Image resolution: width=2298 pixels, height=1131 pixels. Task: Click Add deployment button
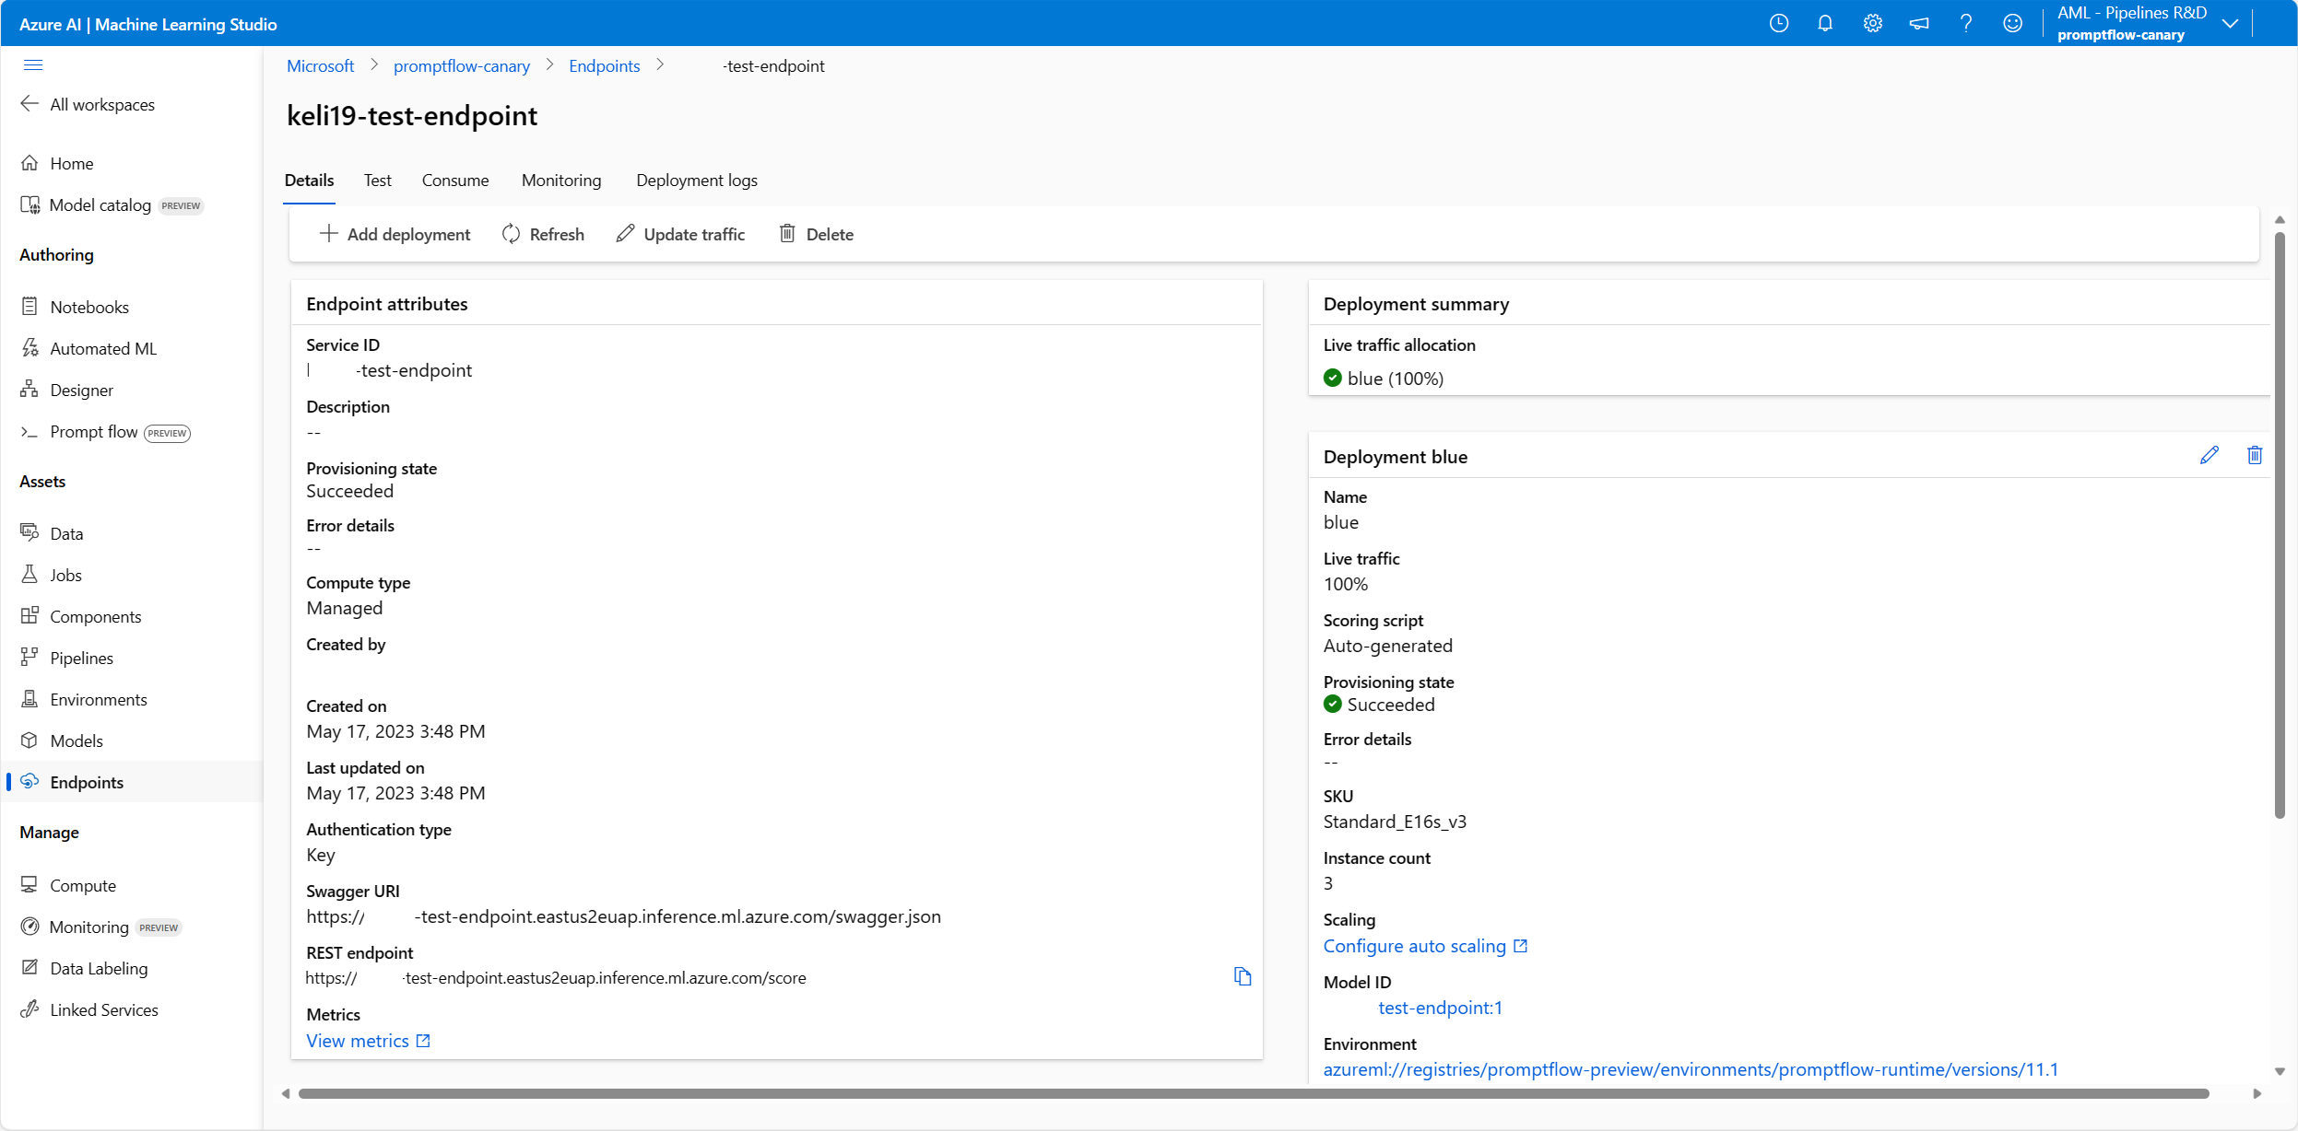point(395,234)
